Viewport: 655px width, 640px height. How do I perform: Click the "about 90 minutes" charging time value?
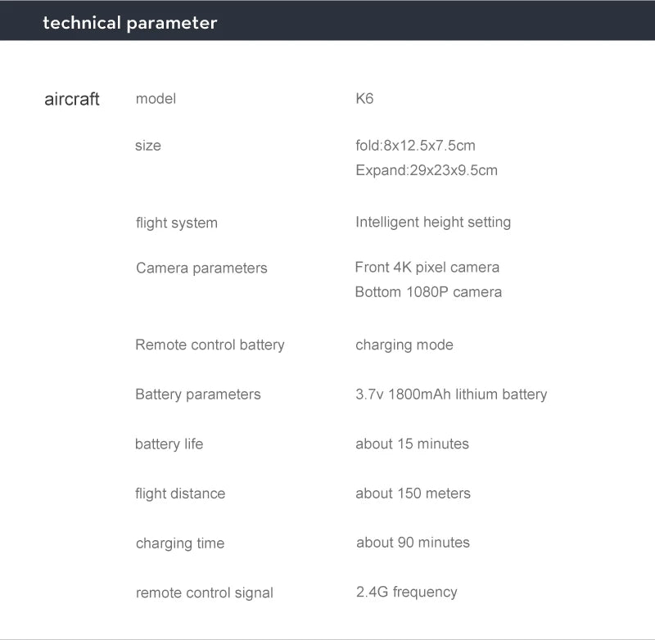pos(413,542)
